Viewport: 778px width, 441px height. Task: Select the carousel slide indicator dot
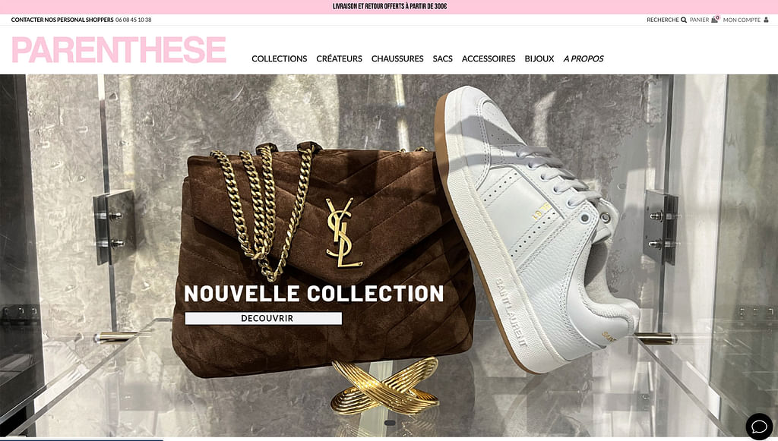390,423
